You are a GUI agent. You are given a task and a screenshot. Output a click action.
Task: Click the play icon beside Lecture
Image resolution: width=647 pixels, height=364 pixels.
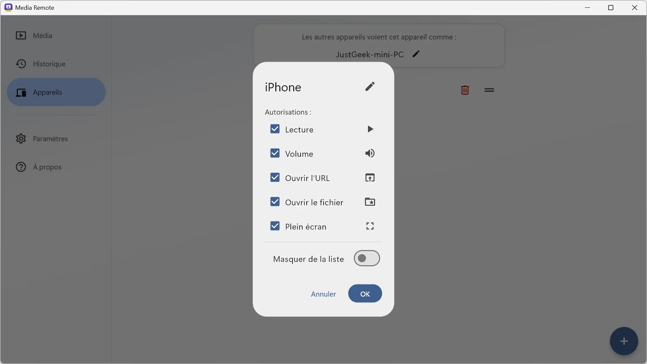click(x=370, y=129)
